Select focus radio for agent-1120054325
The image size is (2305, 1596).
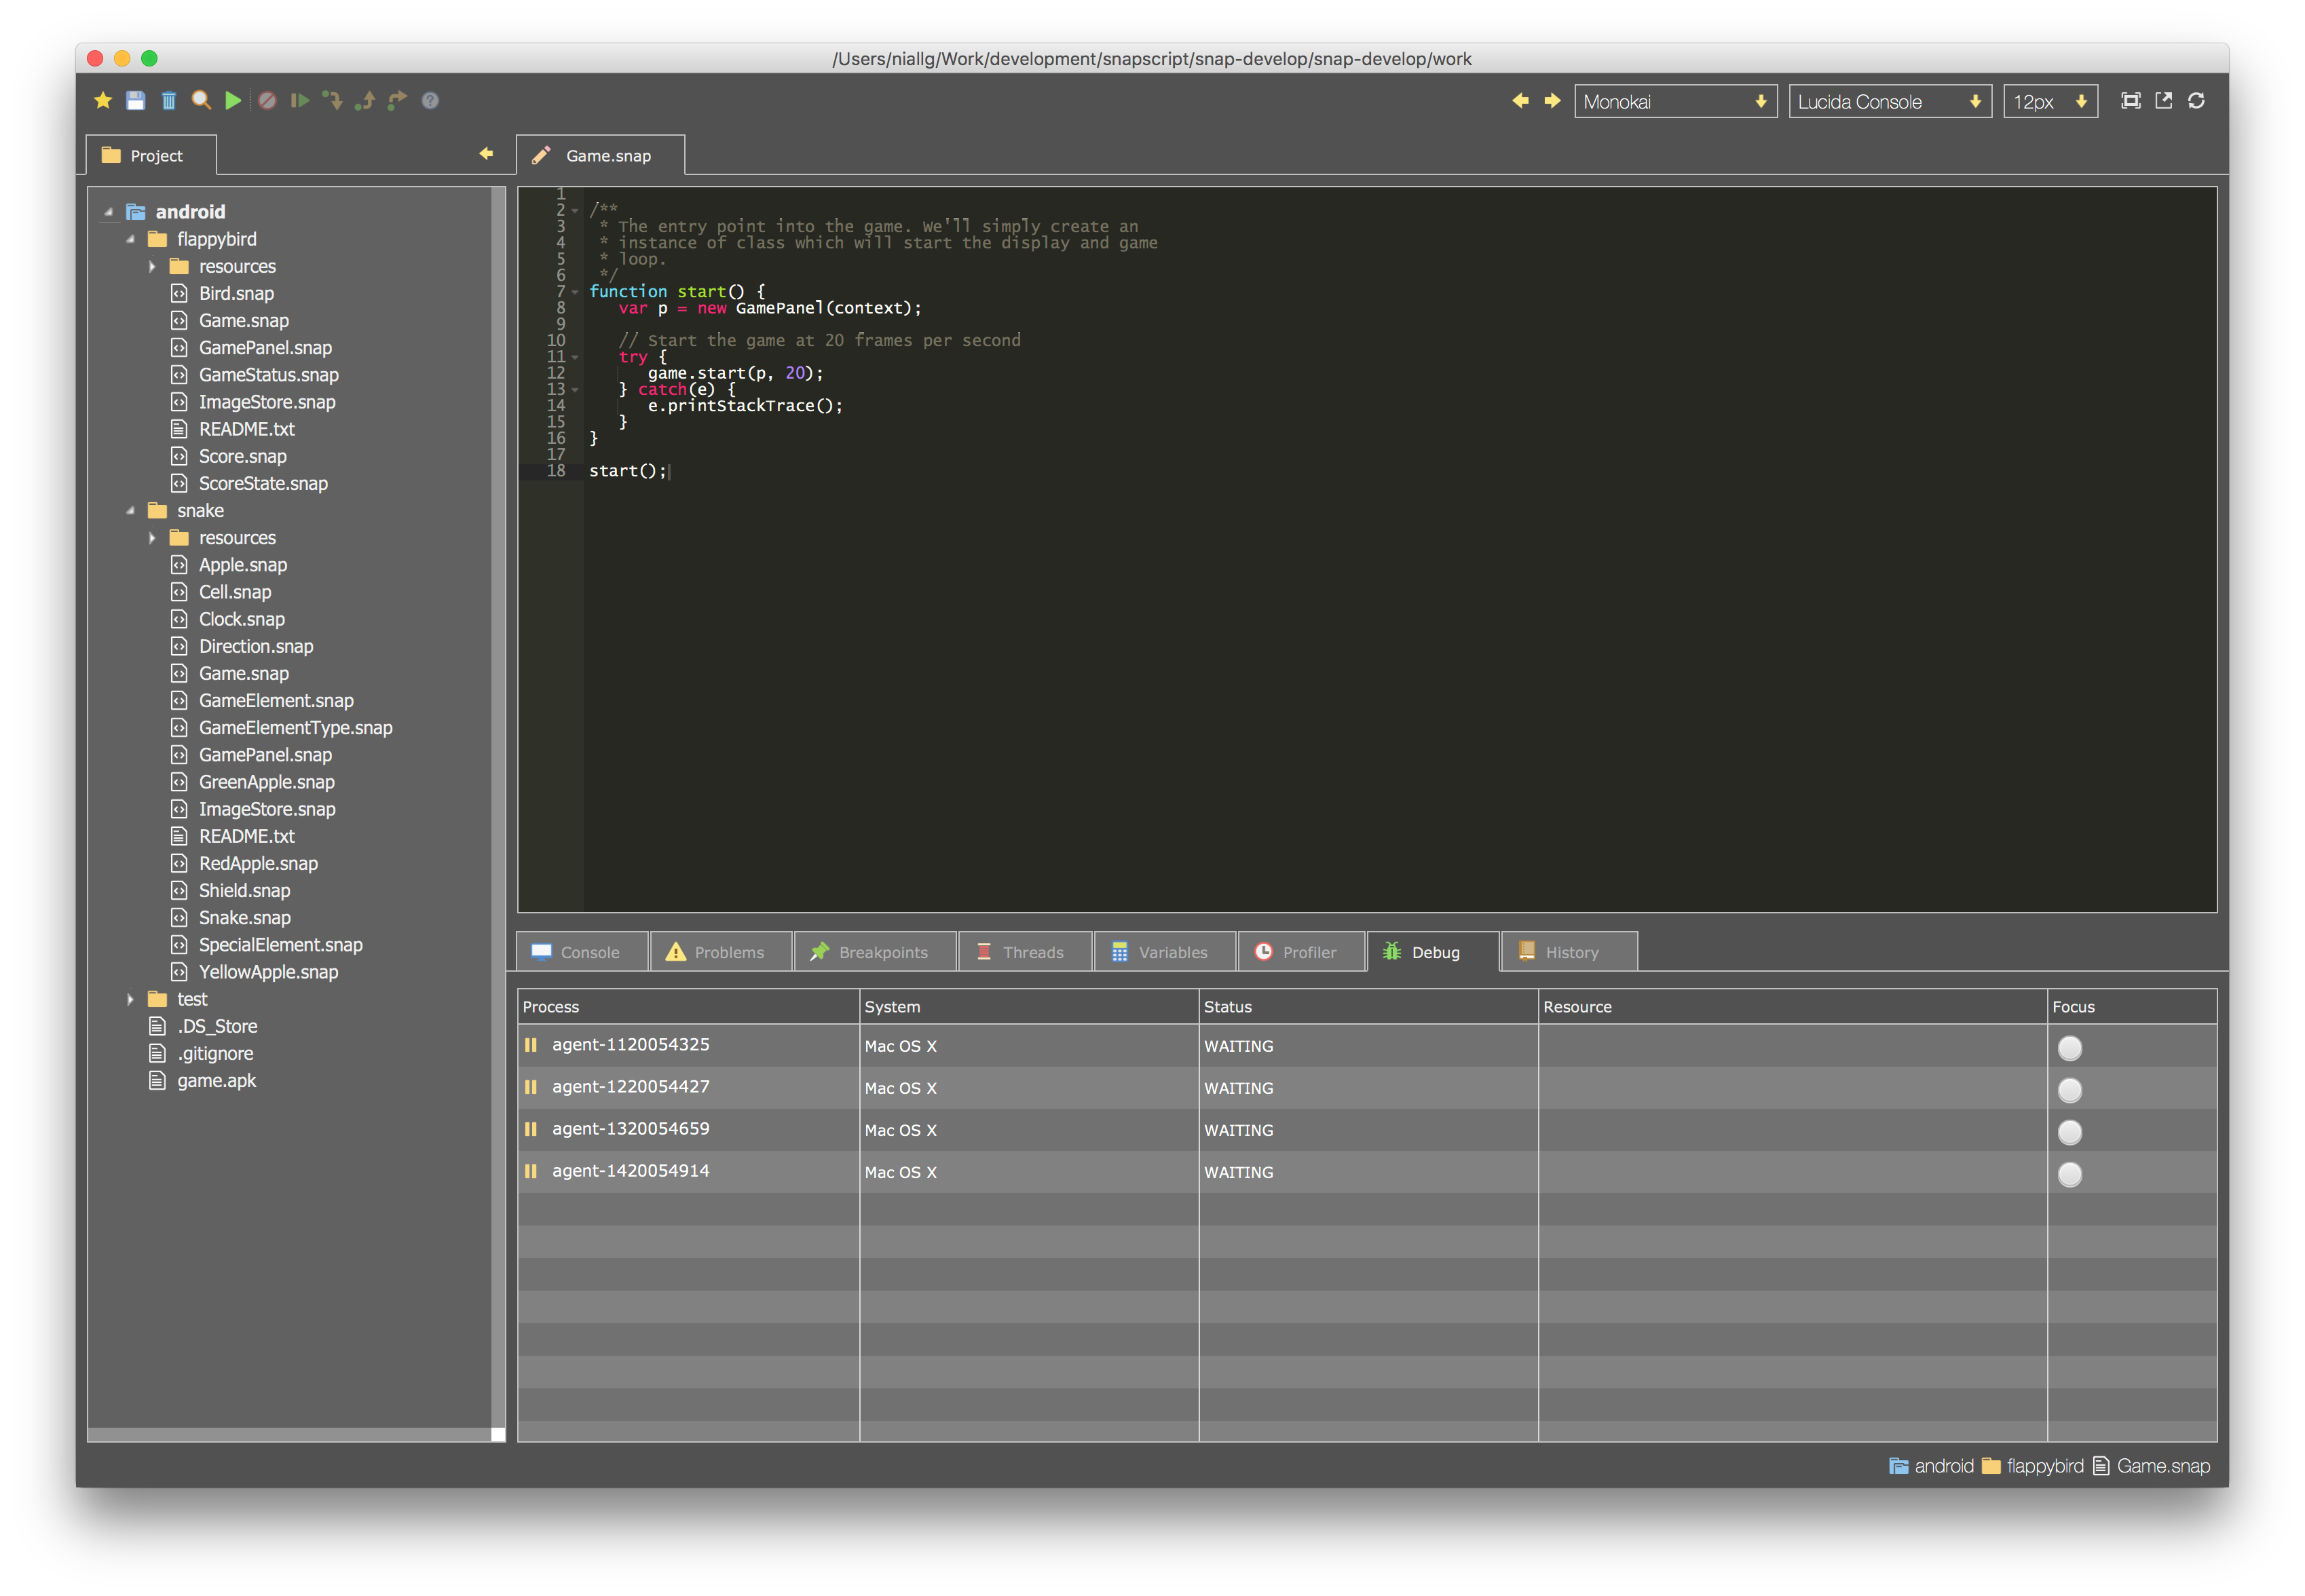tap(2069, 1047)
